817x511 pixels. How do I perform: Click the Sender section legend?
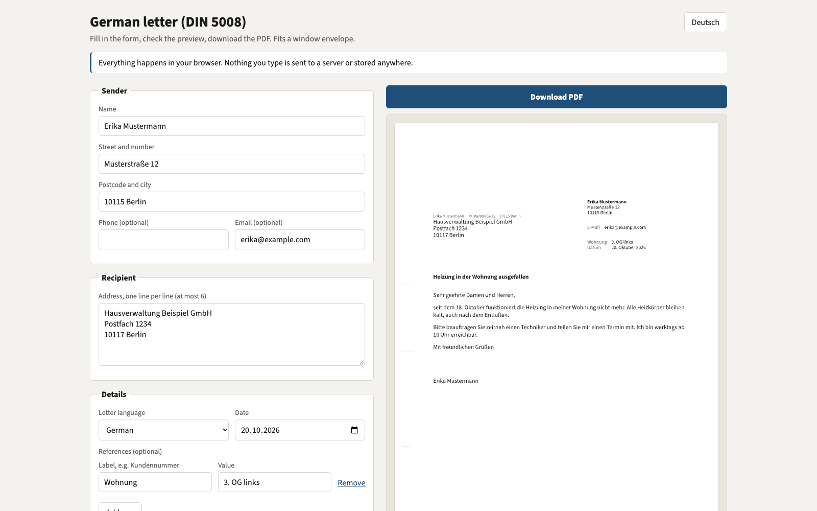[x=114, y=91]
